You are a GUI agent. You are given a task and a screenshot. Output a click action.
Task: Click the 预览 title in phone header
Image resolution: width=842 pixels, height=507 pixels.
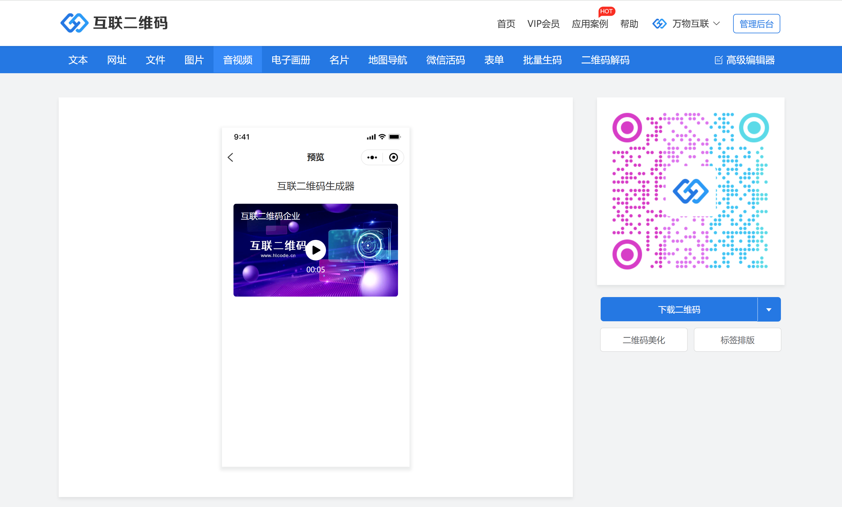click(316, 157)
